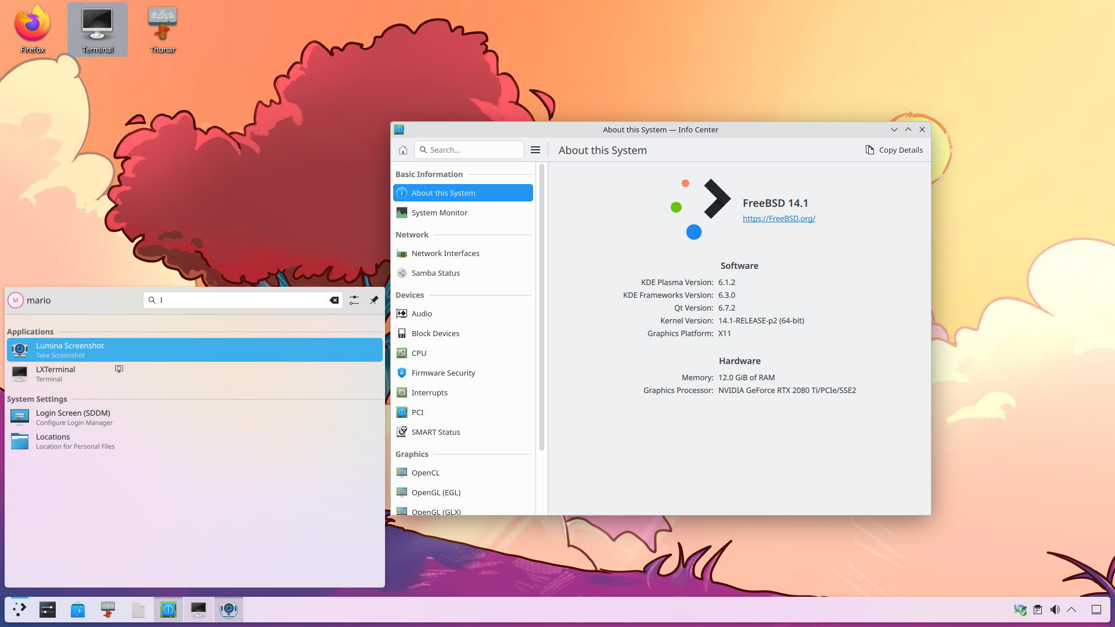The image size is (1115, 627).
Task: Click the mario user avatar
Action: tap(16, 300)
